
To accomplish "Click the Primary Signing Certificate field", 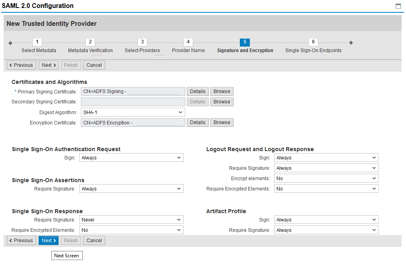I will coord(133,91).
